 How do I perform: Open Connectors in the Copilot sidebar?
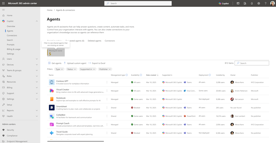coord(12,35)
